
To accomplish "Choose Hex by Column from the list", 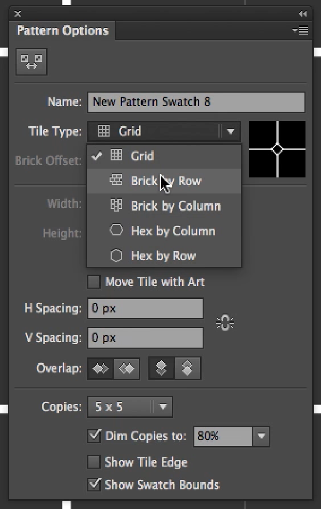I will 173,231.
